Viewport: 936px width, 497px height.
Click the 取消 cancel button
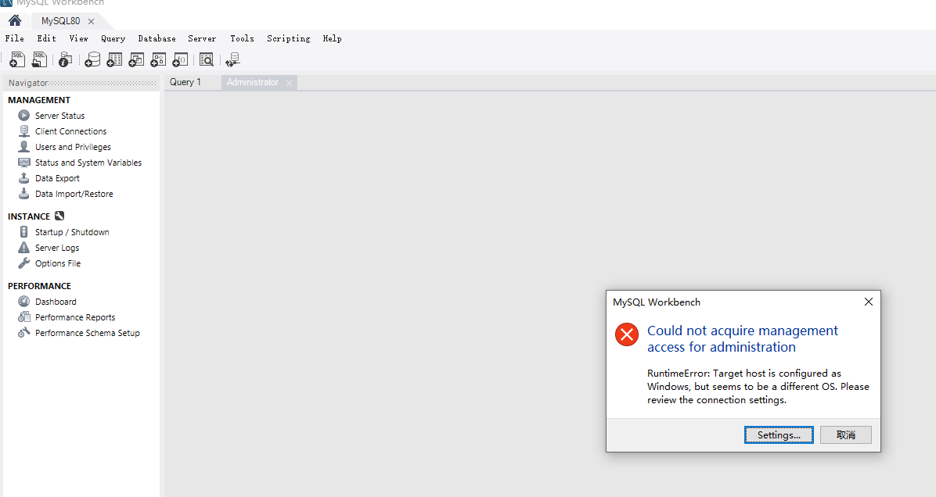[x=846, y=435]
